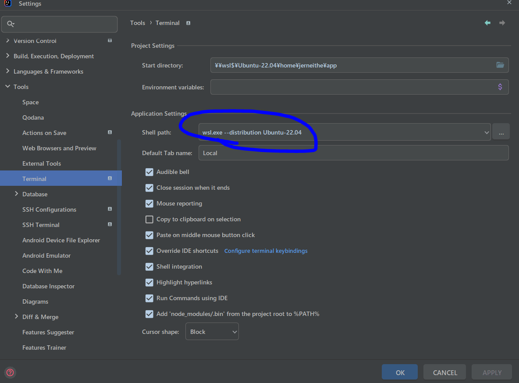Select Features Suggester item
This screenshot has width=519, height=383.
coord(48,332)
